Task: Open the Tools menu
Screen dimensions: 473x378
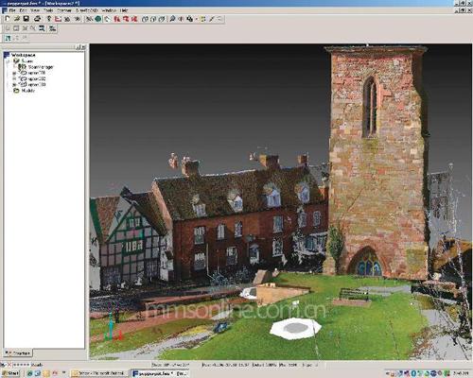Action: coord(48,10)
